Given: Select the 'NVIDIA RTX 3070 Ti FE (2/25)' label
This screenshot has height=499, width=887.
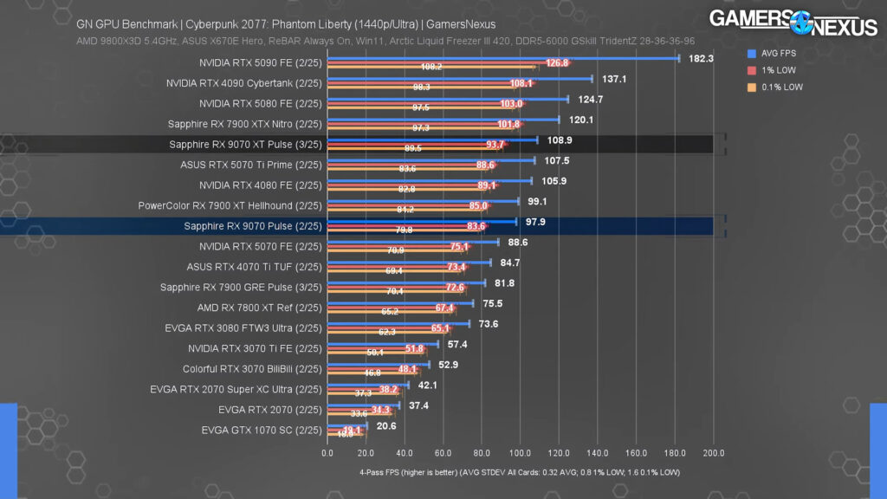Looking at the screenshot, I should pos(255,348).
